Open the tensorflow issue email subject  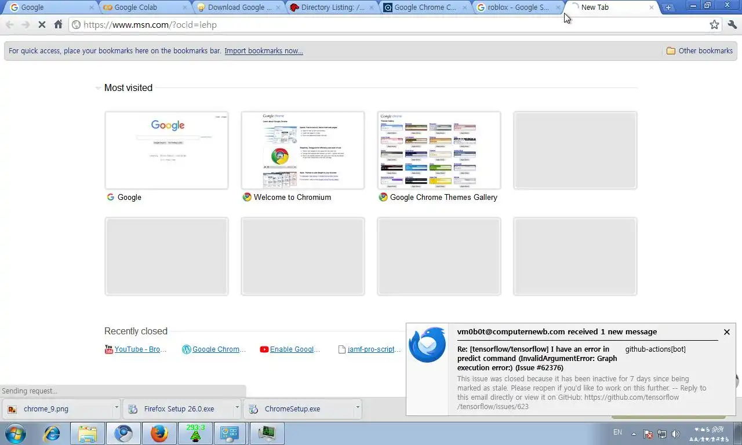tap(538, 358)
